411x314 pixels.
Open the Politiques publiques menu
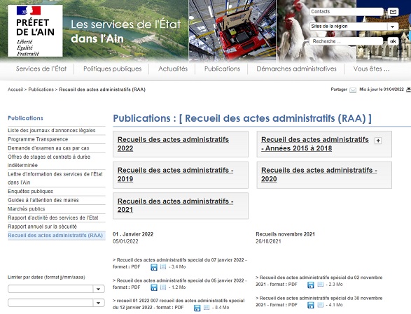pyautogui.click(x=113, y=69)
